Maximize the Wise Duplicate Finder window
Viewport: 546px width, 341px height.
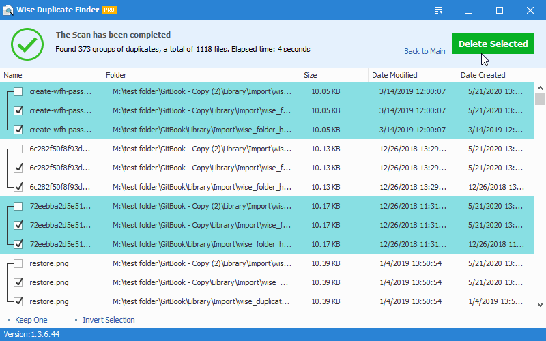click(500, 10)
